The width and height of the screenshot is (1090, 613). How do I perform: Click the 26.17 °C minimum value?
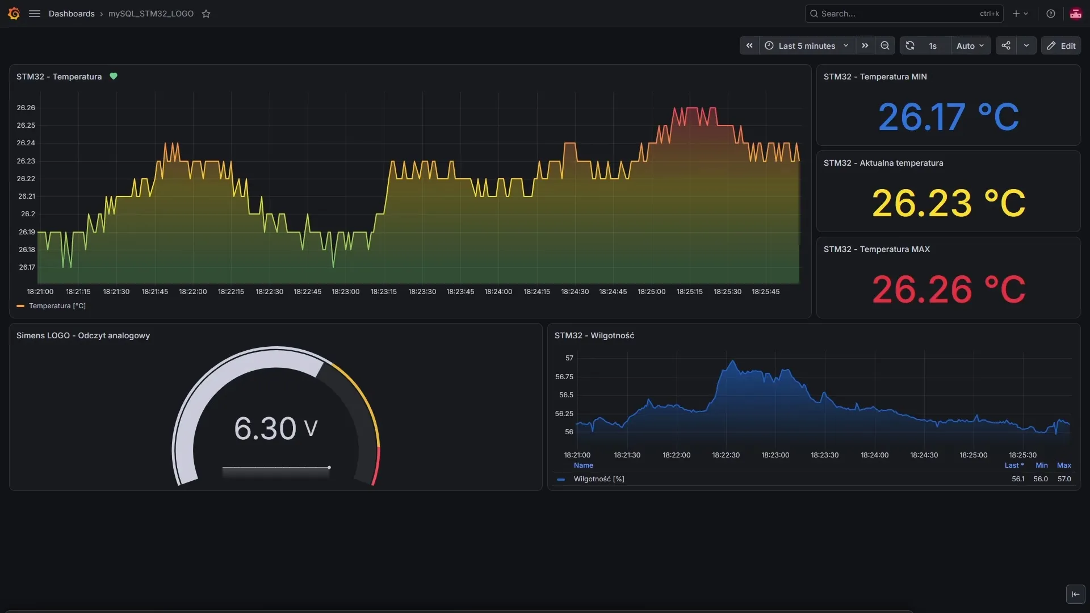949,117
